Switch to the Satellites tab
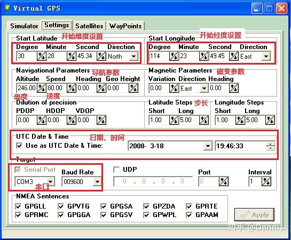Screen dimensions: 291x240 click(x=89, y=26)
